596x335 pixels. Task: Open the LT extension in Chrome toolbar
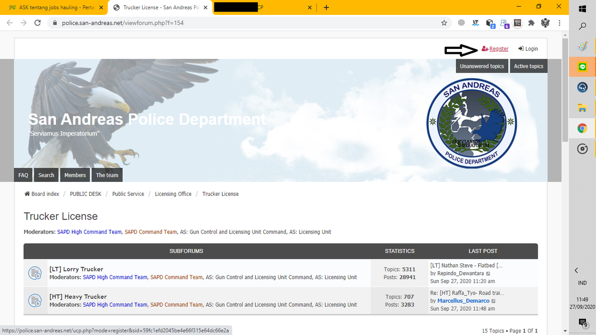click(x=475, y=23)
